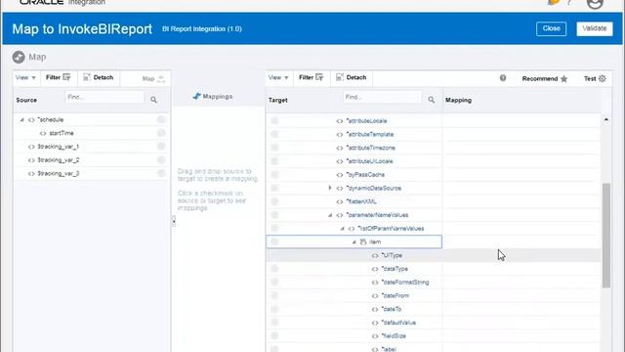Click the Source Find input field

point(104,97)
